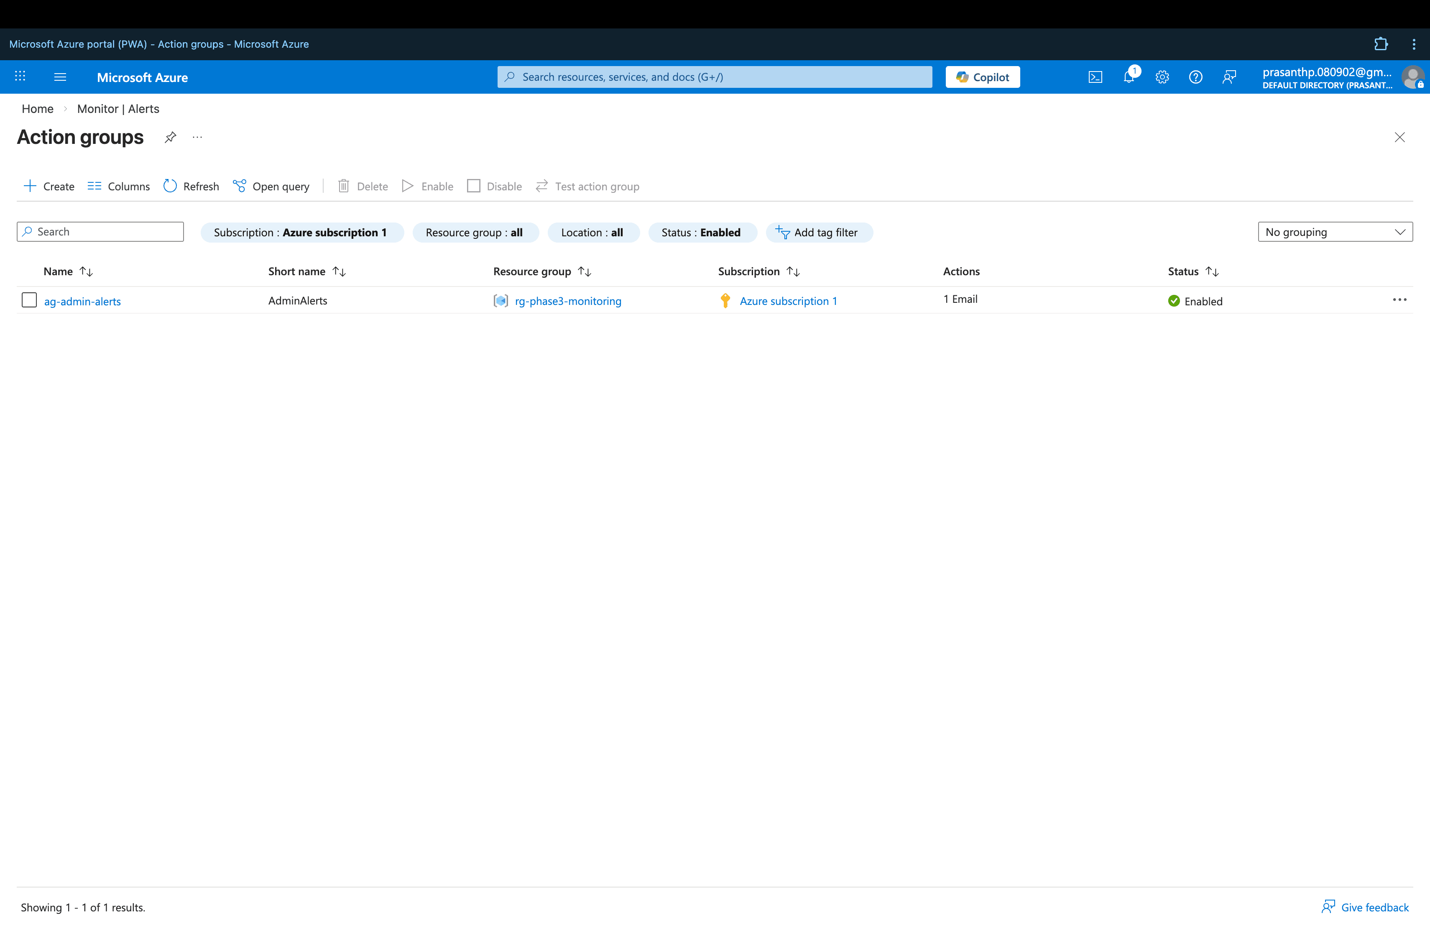Click the Create toolbar command
This screenshot has height=926, width=1430.
click(x=49, y=186)
